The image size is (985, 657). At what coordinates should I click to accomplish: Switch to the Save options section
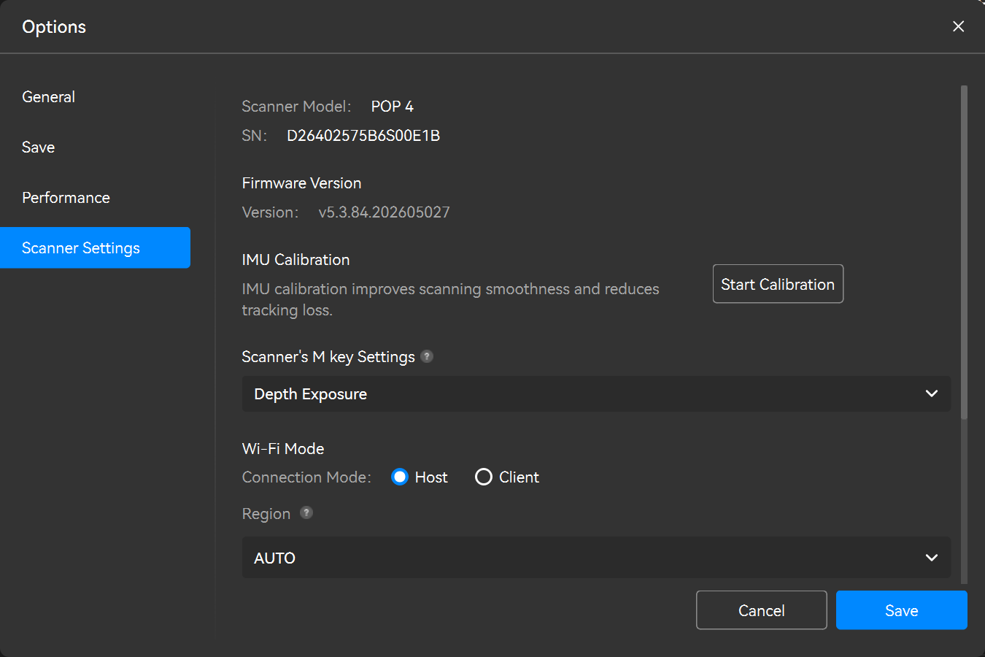[38, 147]
